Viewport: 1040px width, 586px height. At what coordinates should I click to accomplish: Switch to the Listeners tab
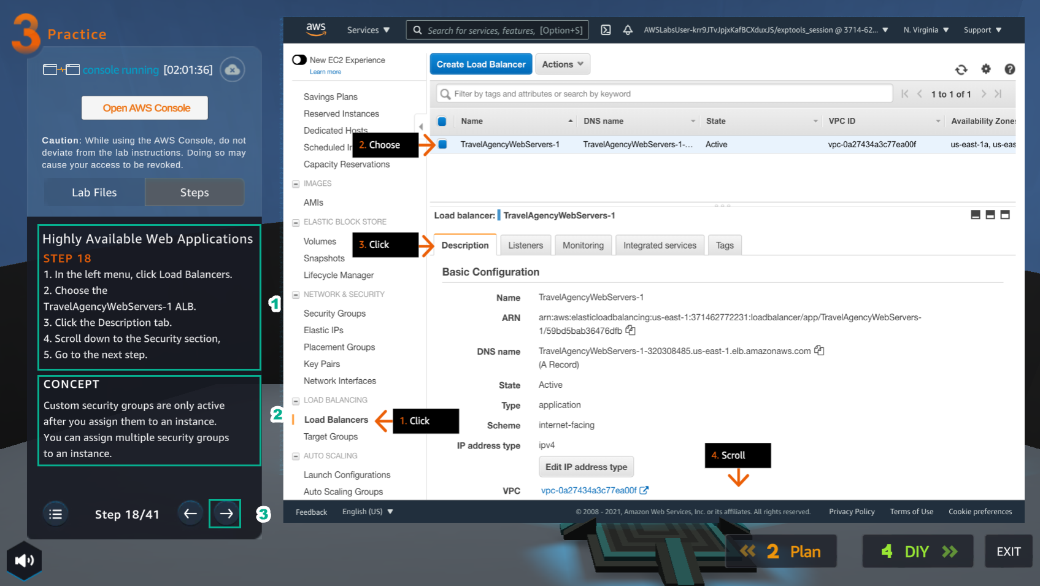tap(526, 245)
